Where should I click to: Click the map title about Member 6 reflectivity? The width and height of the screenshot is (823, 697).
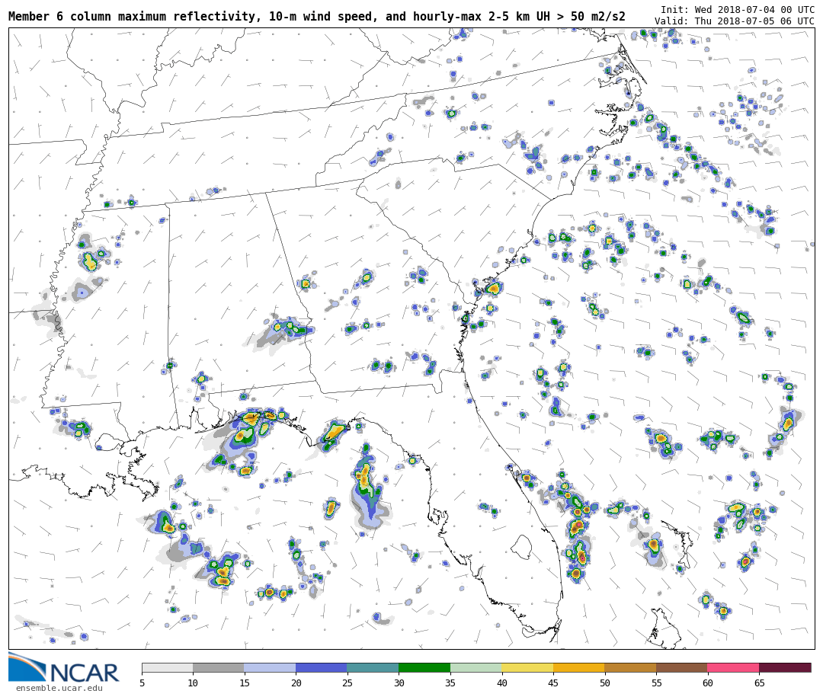pos(316,17)
